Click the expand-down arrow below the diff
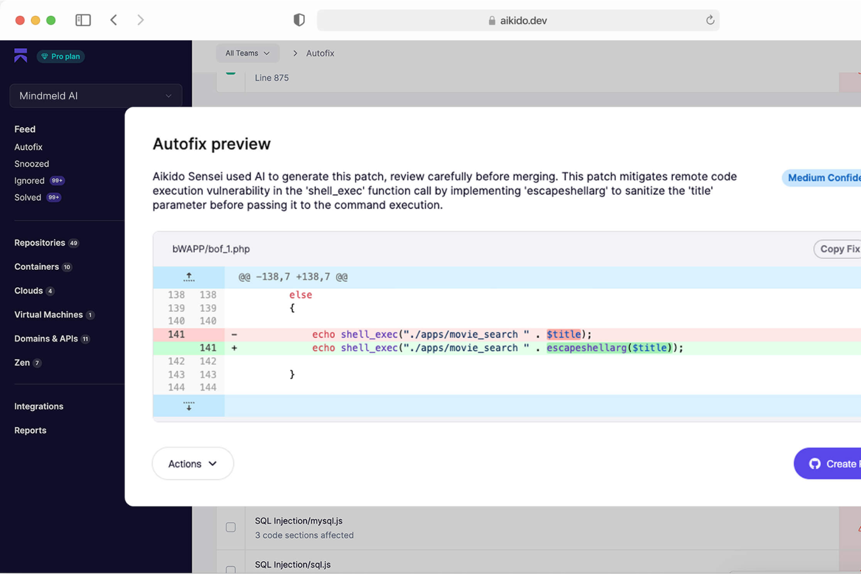 pyautogui.click(x=188, y=406)
